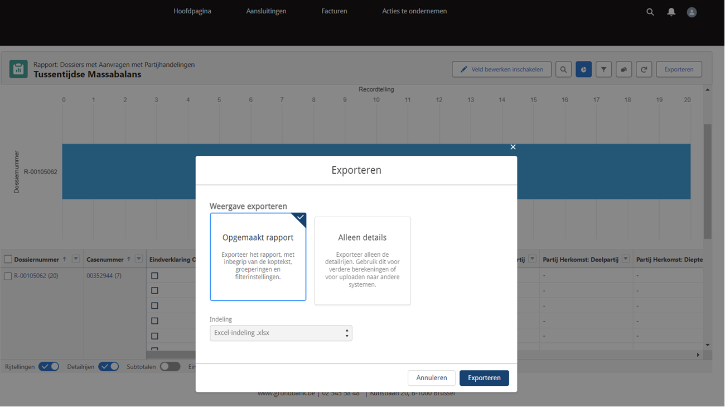Click the search magnifier in the top navigation
Viewport: 725px width, 407px height.
650,12
